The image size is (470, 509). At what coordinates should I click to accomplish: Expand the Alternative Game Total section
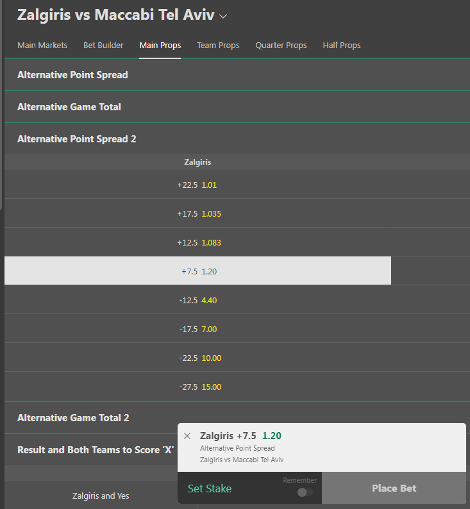pos(69,107)
